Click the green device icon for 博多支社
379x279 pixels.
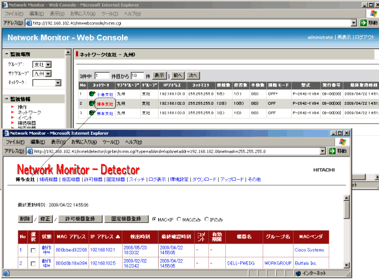tap(92, 103)
